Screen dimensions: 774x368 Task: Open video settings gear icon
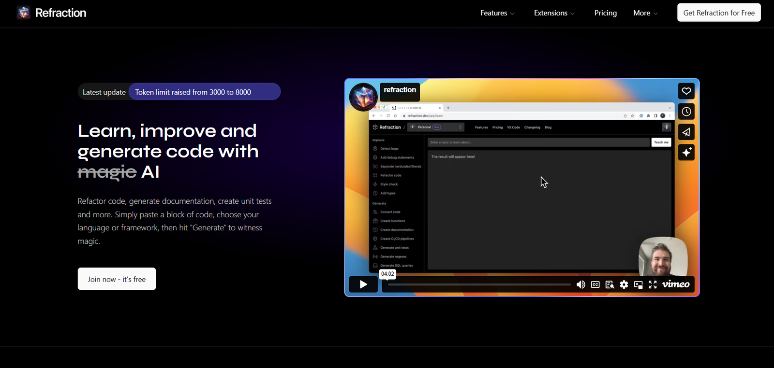tap(624, 284)
